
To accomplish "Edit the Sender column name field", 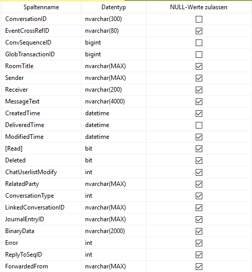I will 41,78.
